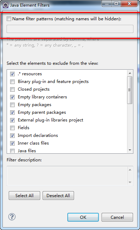This screenshot has width=140, height=230.
Task: Check the Empty packages filter
Action: click(x=13, y=105)
